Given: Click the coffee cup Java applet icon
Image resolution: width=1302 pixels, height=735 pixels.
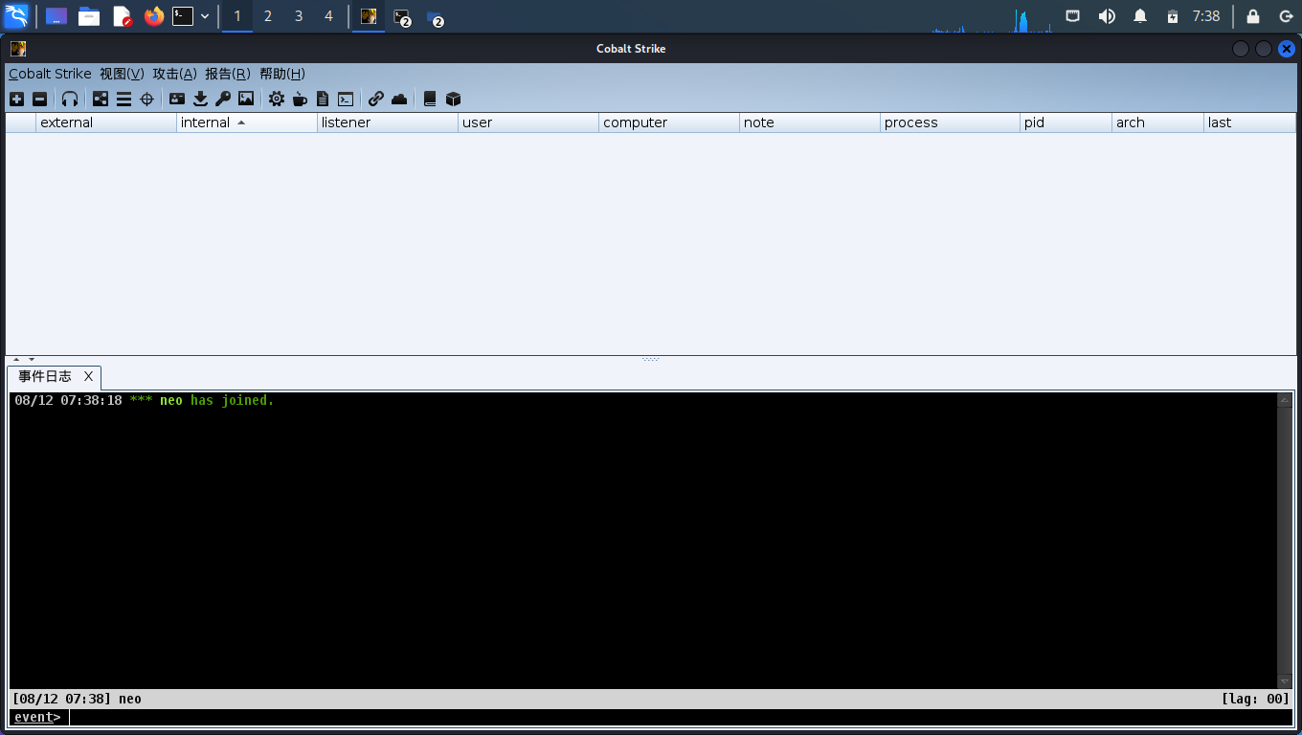Looking at the screenshot, I should click(300, 99).
